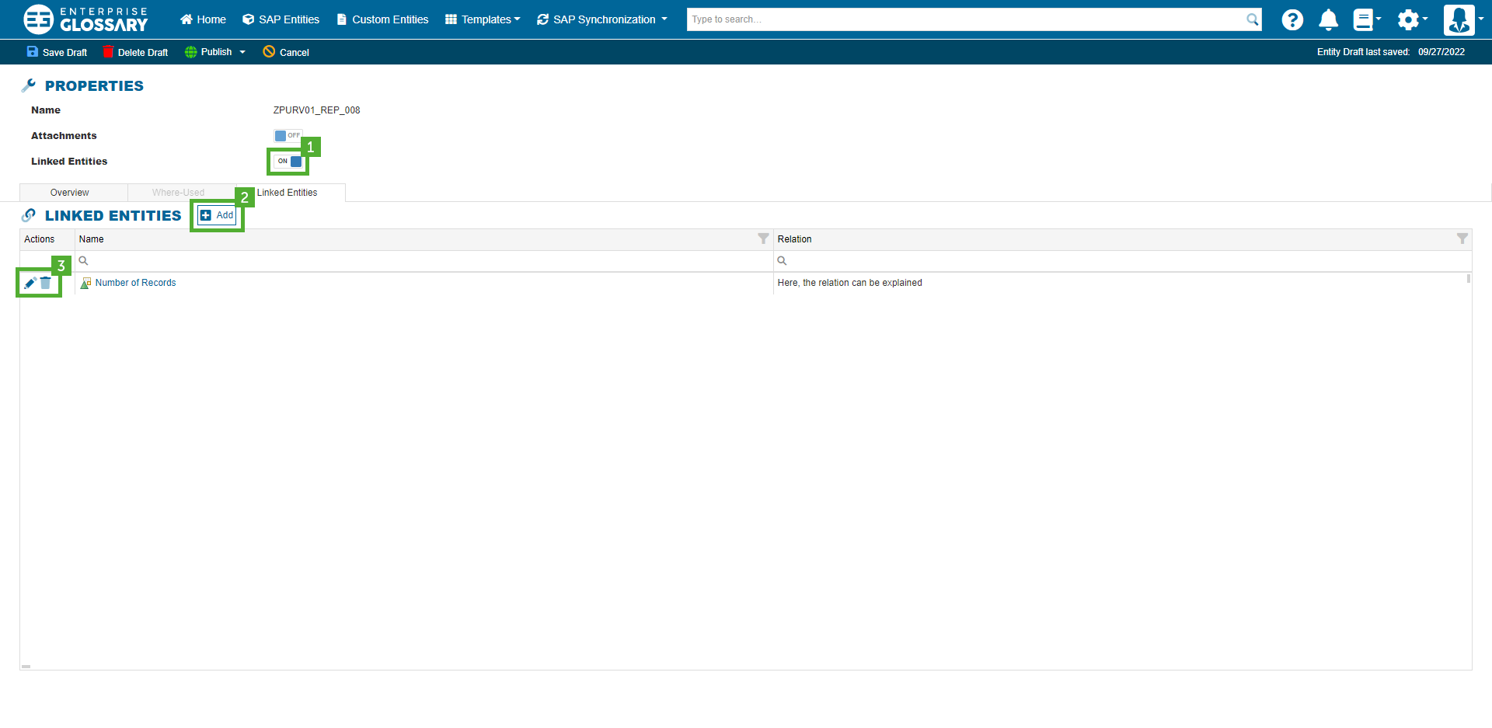The width and height of the screenshot is (1492, 728).
Task: Open the help question mark icon
Action: 1292,20
